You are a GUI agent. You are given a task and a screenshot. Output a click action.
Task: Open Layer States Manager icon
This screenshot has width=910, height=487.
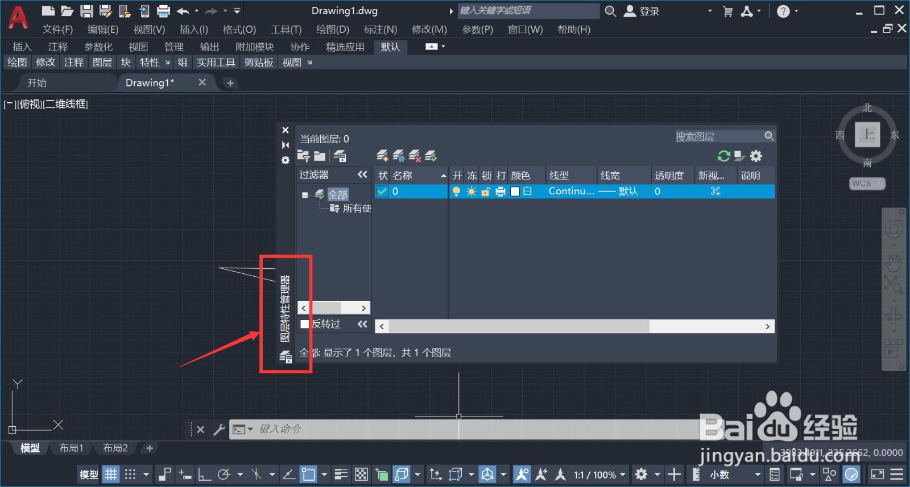tap(340, 156)
